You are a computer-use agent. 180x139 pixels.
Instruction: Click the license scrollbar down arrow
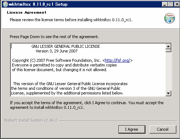coord(168,93)
